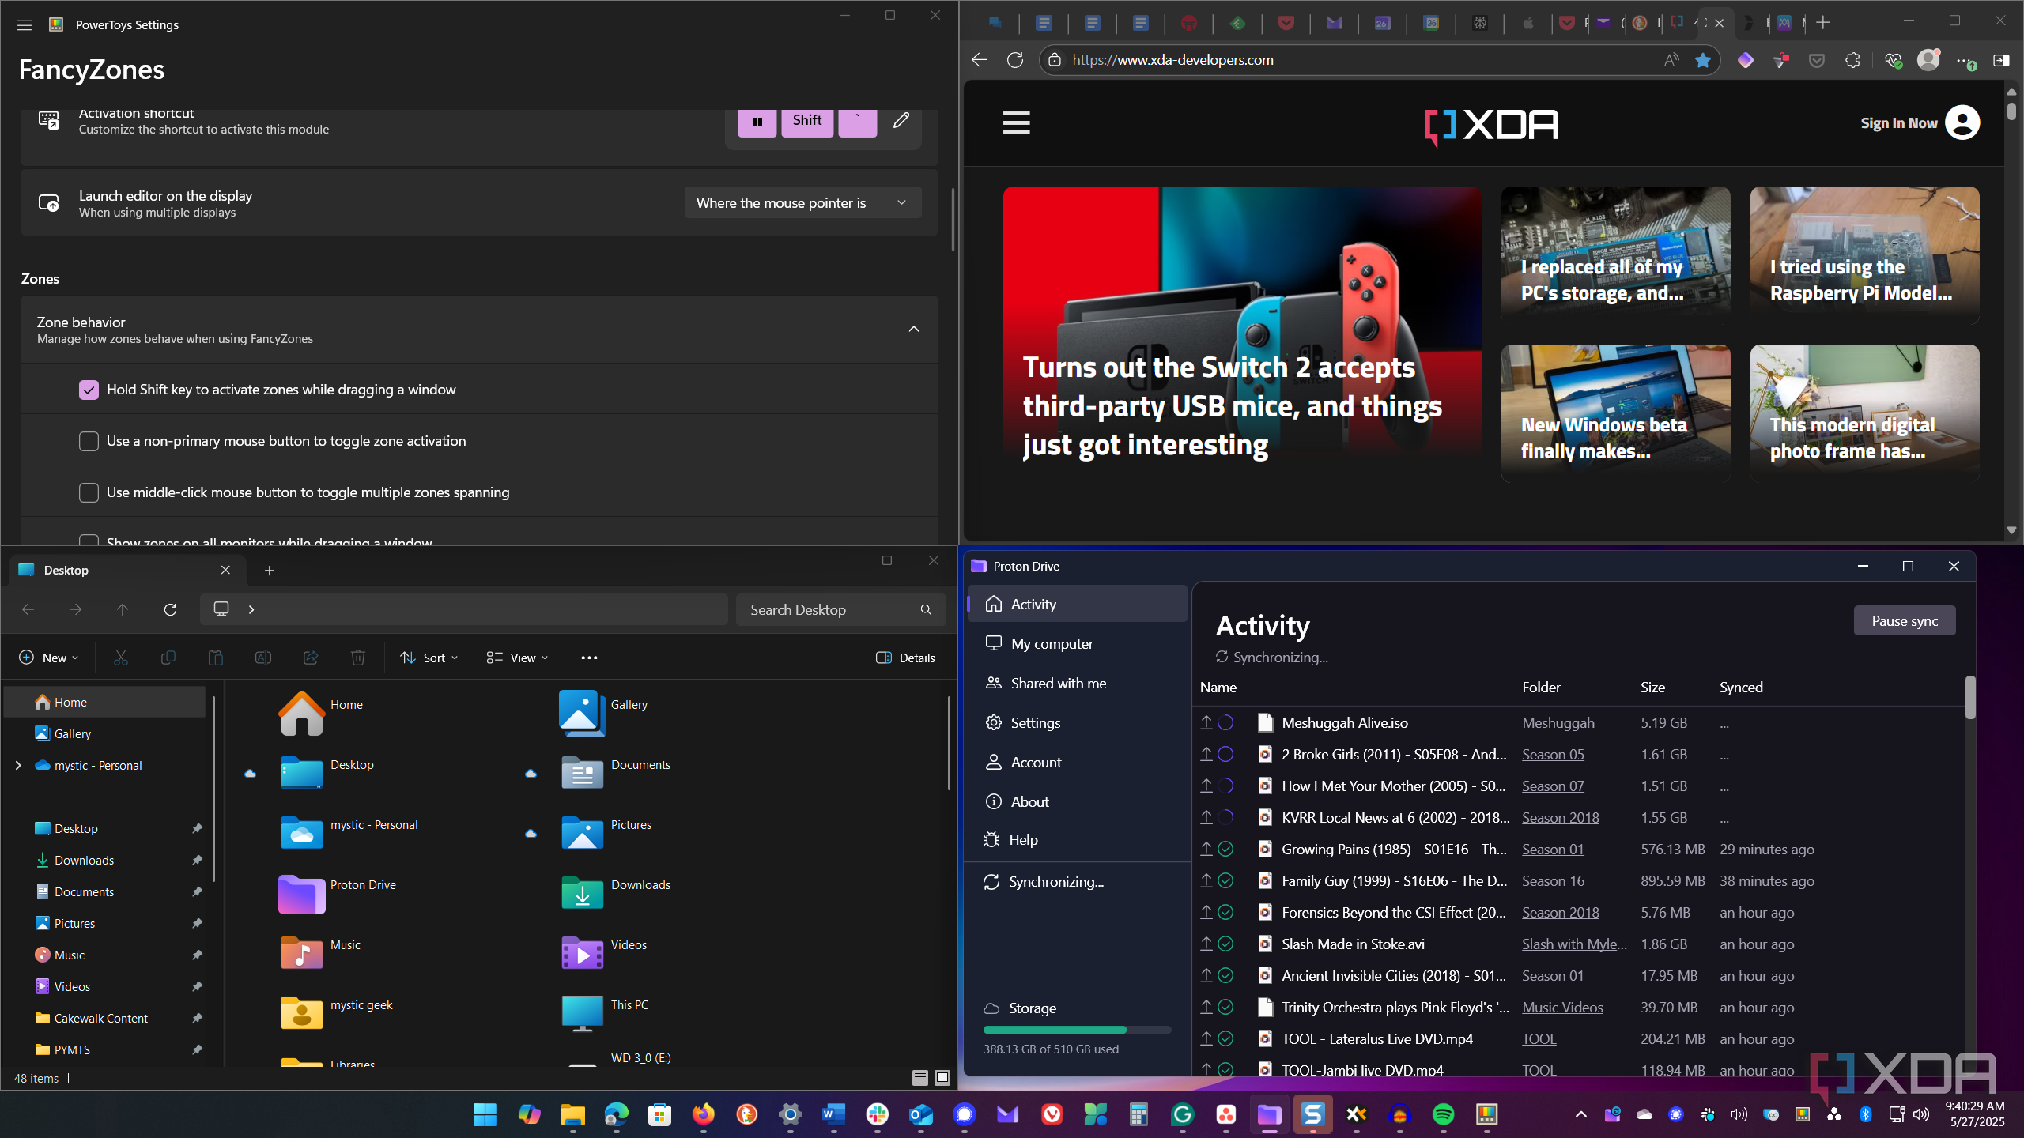Viewport: 2024px width, 1138px height.
Task: Select My computer in Proton Drive sidebar
Action: tap(1077, 643)
